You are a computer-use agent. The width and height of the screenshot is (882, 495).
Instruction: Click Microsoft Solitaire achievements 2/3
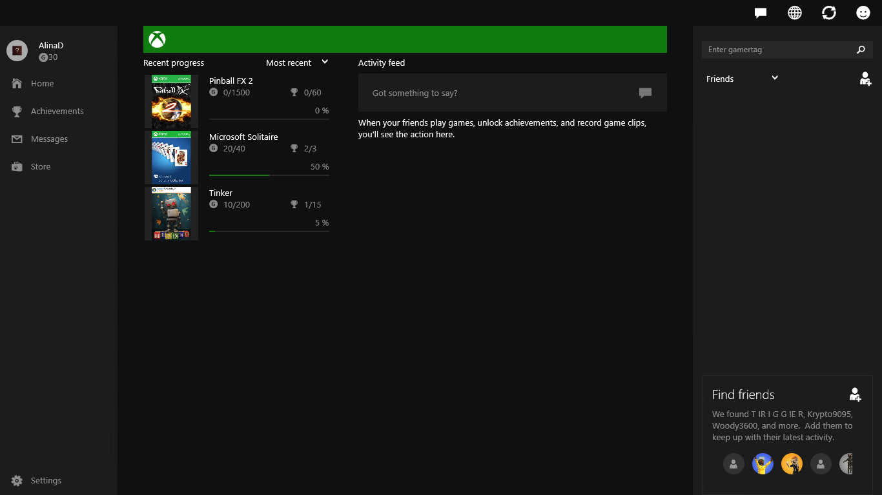coord(310,148)
